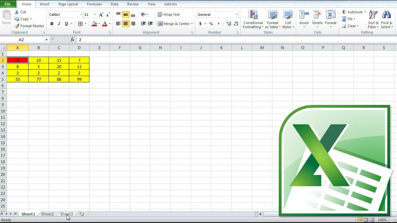Toggle Underline formatting

66,24
